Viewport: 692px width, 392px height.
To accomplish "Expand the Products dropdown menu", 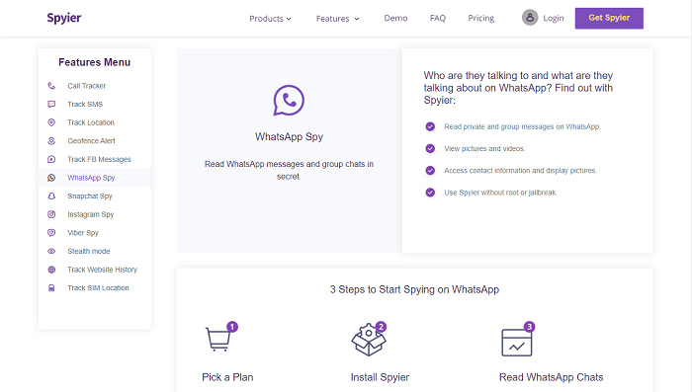I will point(271,19).
